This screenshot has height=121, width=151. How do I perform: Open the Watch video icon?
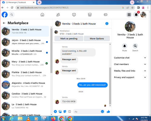click(74, 15)
